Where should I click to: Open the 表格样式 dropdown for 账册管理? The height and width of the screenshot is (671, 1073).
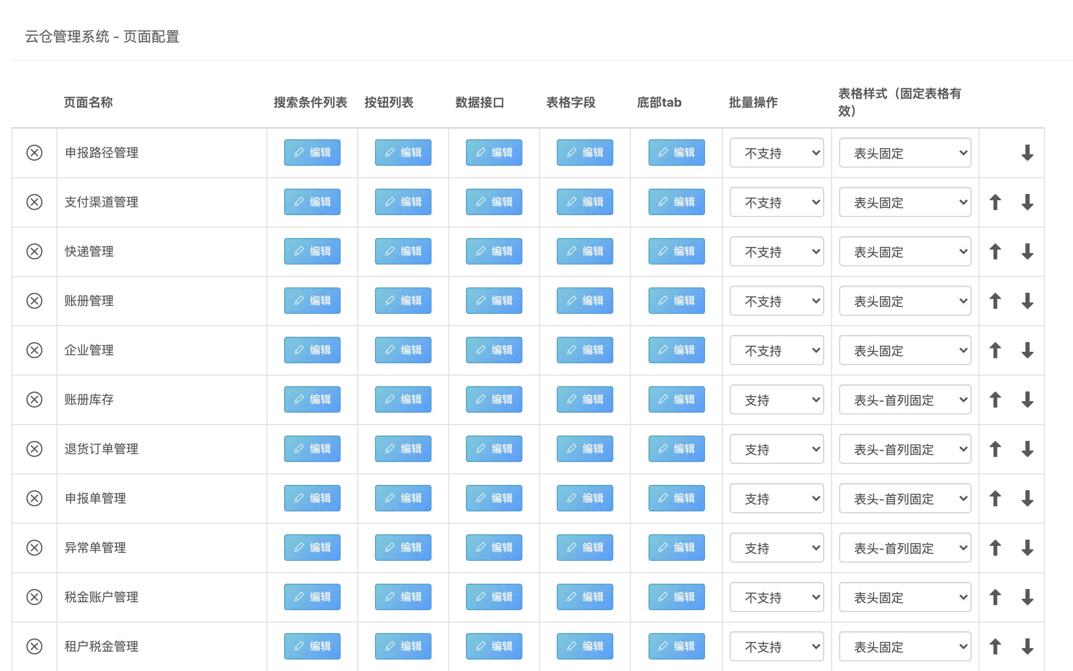(x=904, y=301)
